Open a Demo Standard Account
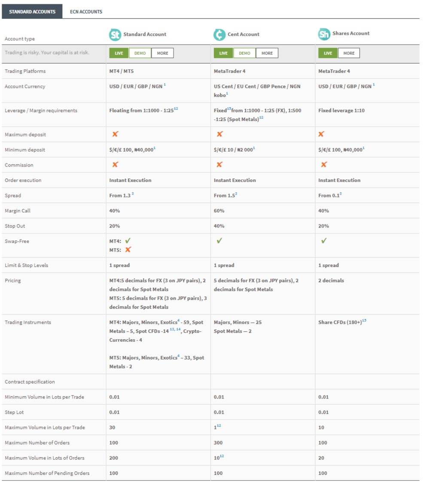This screenshot has height=483, width=426. (x=140, y=53)
